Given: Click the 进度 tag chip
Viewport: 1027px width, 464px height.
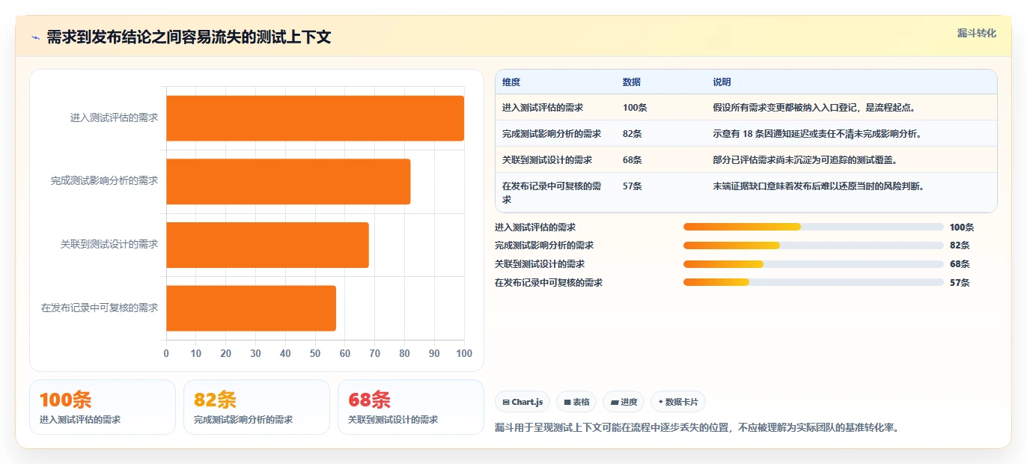Looking at the screenshot, I should pyautogui.click(x=624, y=402).
